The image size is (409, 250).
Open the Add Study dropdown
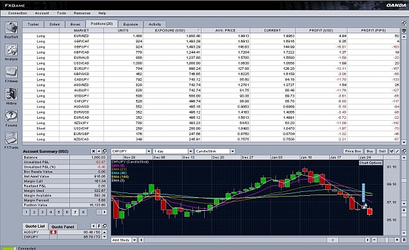click(134, 240)
